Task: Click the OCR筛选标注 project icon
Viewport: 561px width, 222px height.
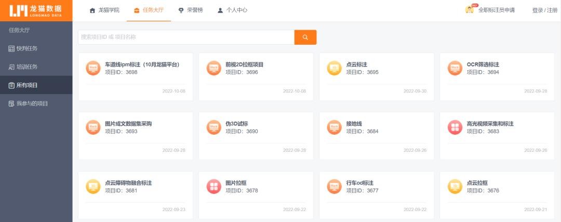Action: [x=455, y=68]
